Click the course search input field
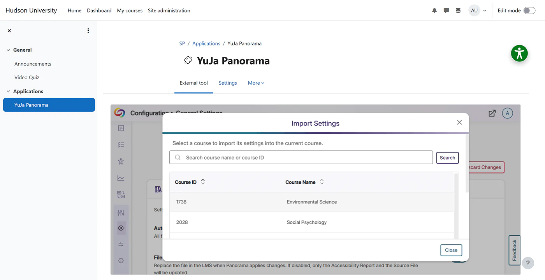The width and height of the screenshot is (545, 280). point(304,158)
